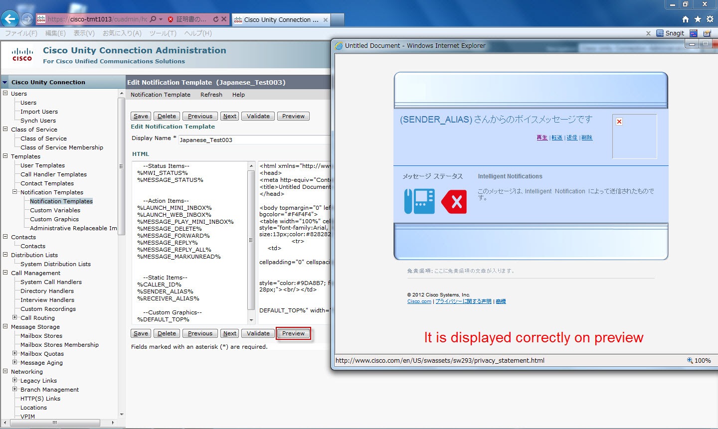Open the プライバシーに関する声明 link
Viewport: 718px width, 429px height.
(464, 301)
